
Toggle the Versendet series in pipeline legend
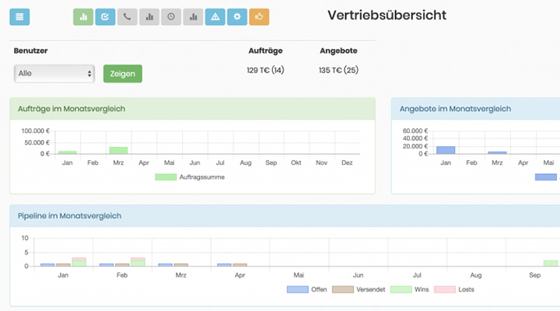tap(343, 289)
